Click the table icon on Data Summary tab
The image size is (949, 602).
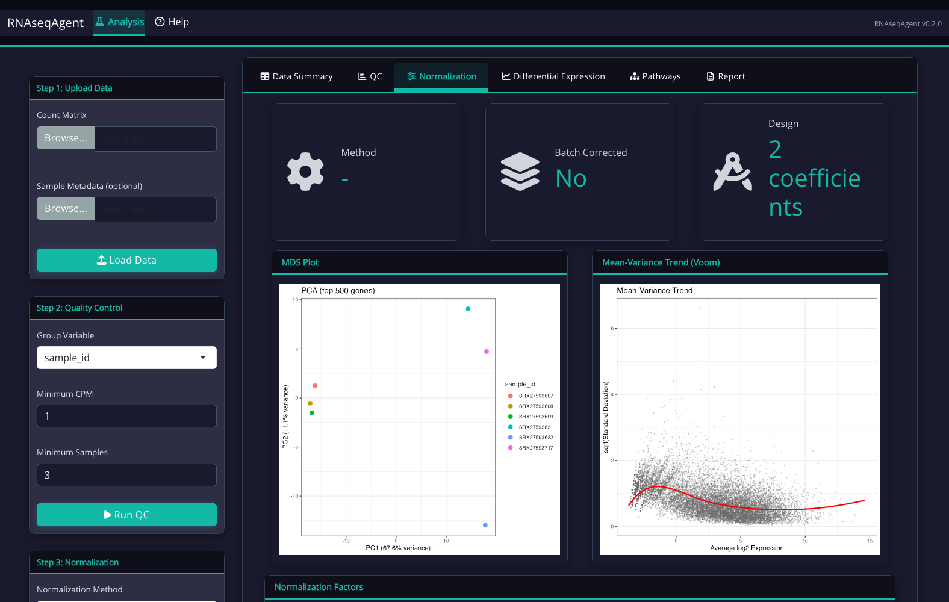(265, 76)
